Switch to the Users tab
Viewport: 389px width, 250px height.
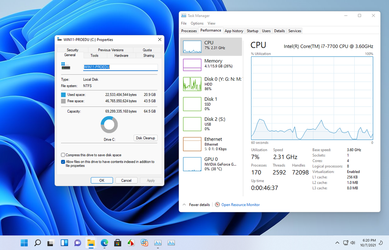[266, 31]
